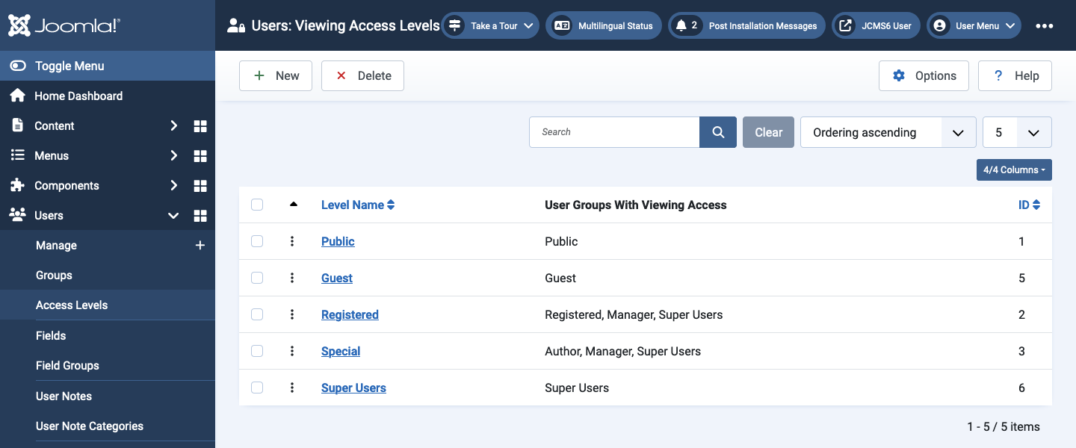Click the three-dot actions icon on the Public row

coord(292,240)
